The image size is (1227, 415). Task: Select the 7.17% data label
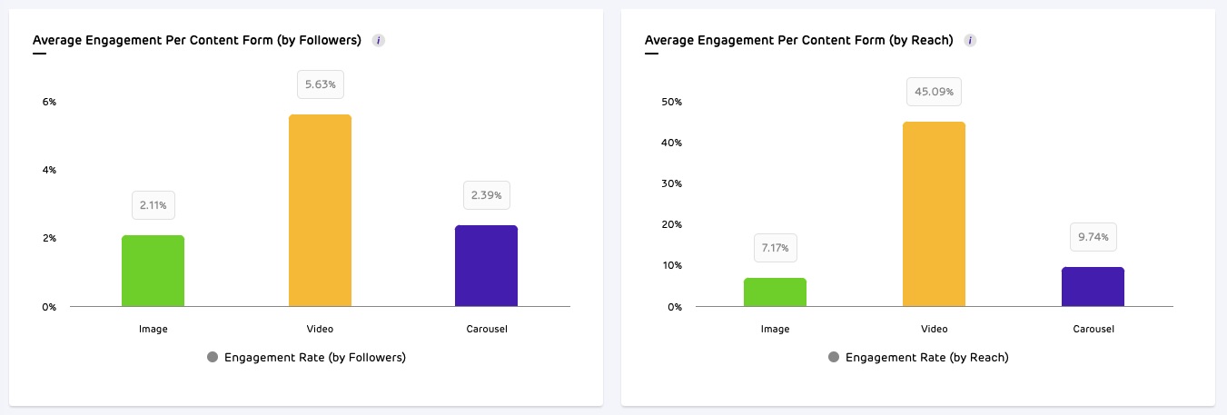coord(775,247)
